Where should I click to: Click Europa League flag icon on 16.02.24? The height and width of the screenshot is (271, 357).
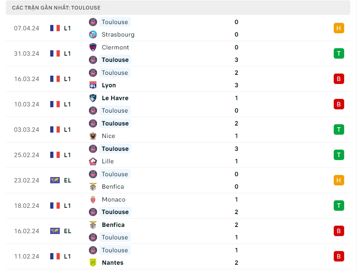click(55, 231)
